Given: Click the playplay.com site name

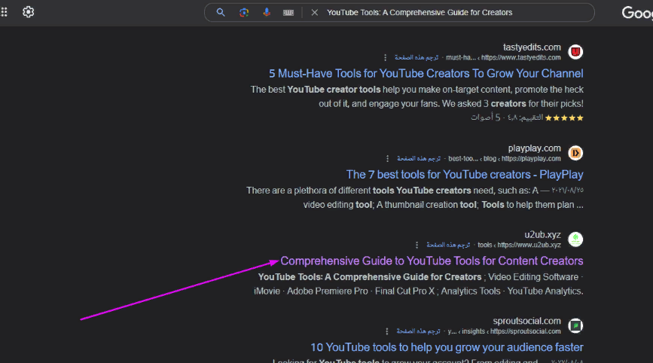Looking at the screenshot, I should pyautogui.click(x=534, y=148).
